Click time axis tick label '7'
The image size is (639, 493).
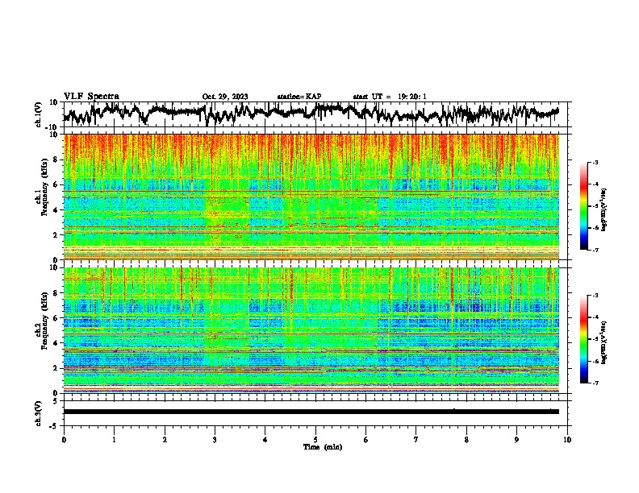[416, 440]
